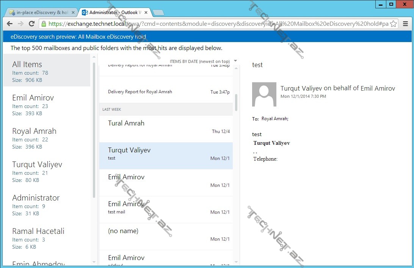Click the browser forward arrow
Viewport: 414px width, 268px height.
[21, 24]
